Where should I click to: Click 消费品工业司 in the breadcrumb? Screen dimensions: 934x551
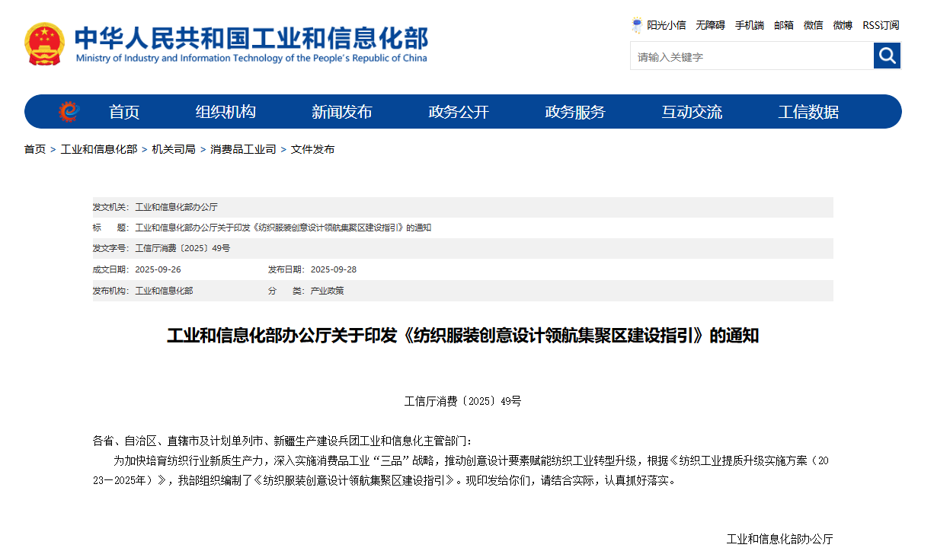click(243, 149)
